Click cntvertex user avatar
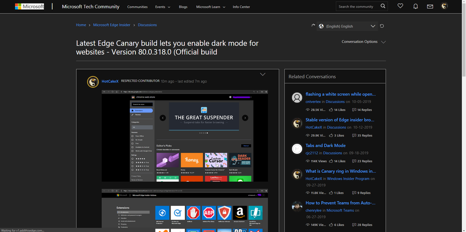The width and height of the screenshot is (466, 232). tap(297, 98)
